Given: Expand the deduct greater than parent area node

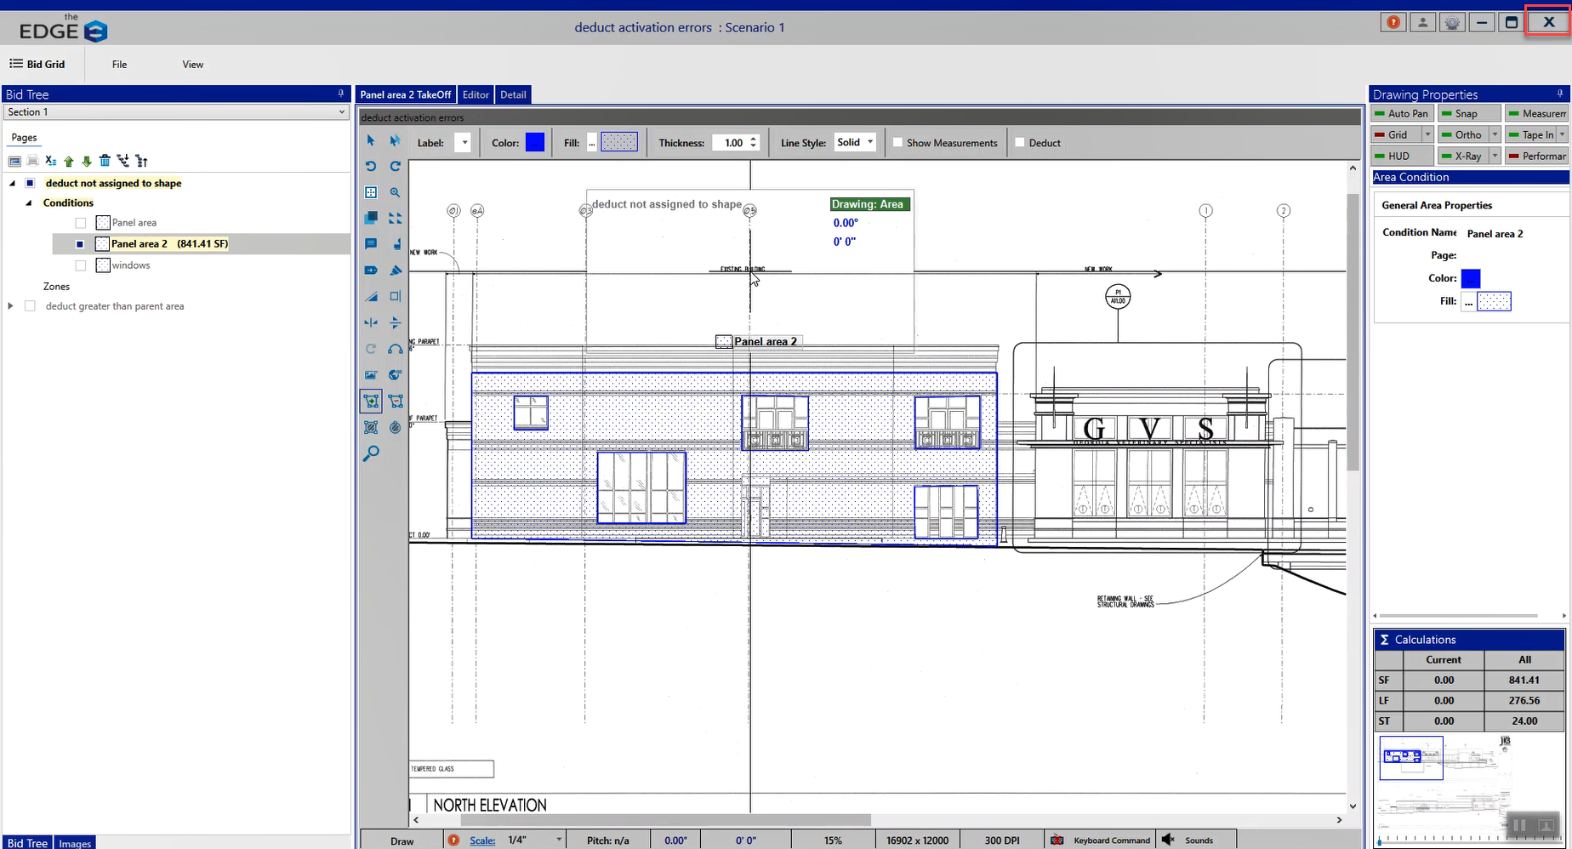Looking at the screenshot, I should click(x=11, y=306).
